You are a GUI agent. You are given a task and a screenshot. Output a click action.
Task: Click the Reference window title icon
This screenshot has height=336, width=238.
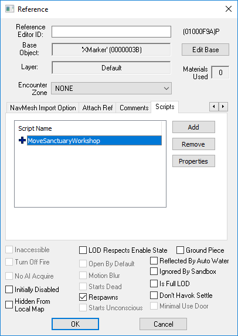pyautogui.click(x=10, y=9)
